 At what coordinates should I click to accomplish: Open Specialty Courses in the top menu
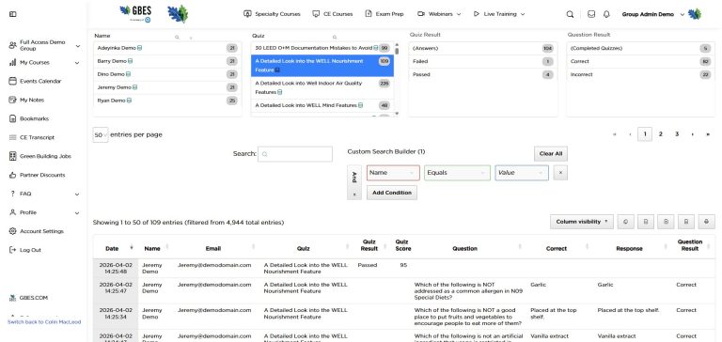(272, 14)
